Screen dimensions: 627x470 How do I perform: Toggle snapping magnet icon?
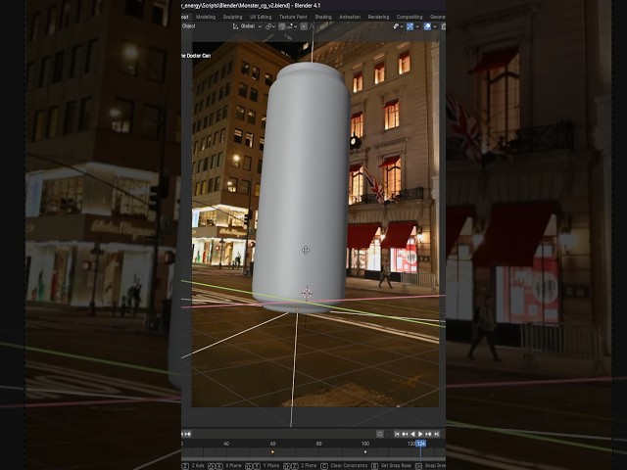click(x=282, y=26)
